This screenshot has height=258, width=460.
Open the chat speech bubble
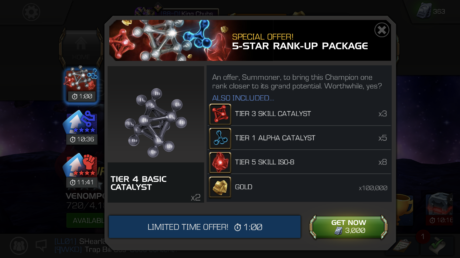click(41, 245)
